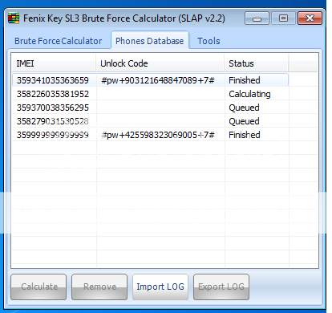Maximize the Fenix Key window
332x313 pixels.
(x=283, y=18)
